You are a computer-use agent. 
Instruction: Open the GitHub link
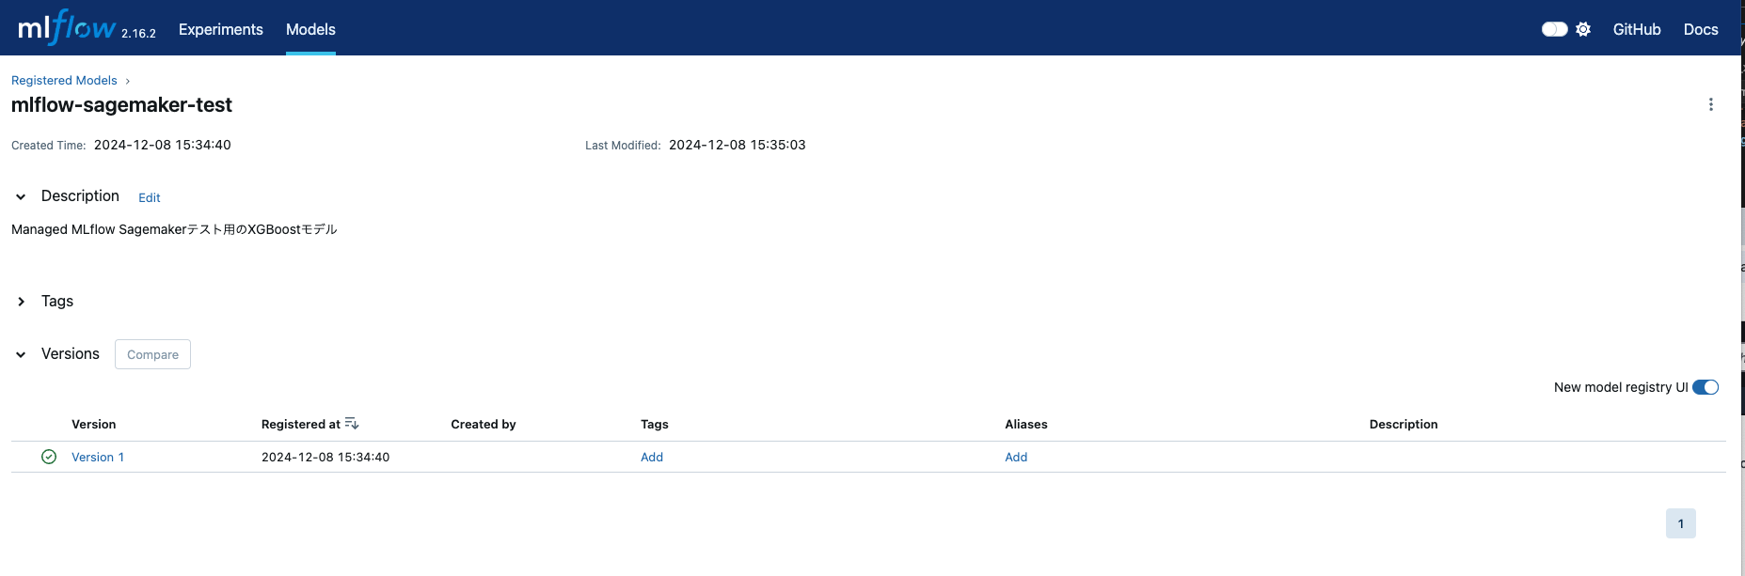point(1637,29)
